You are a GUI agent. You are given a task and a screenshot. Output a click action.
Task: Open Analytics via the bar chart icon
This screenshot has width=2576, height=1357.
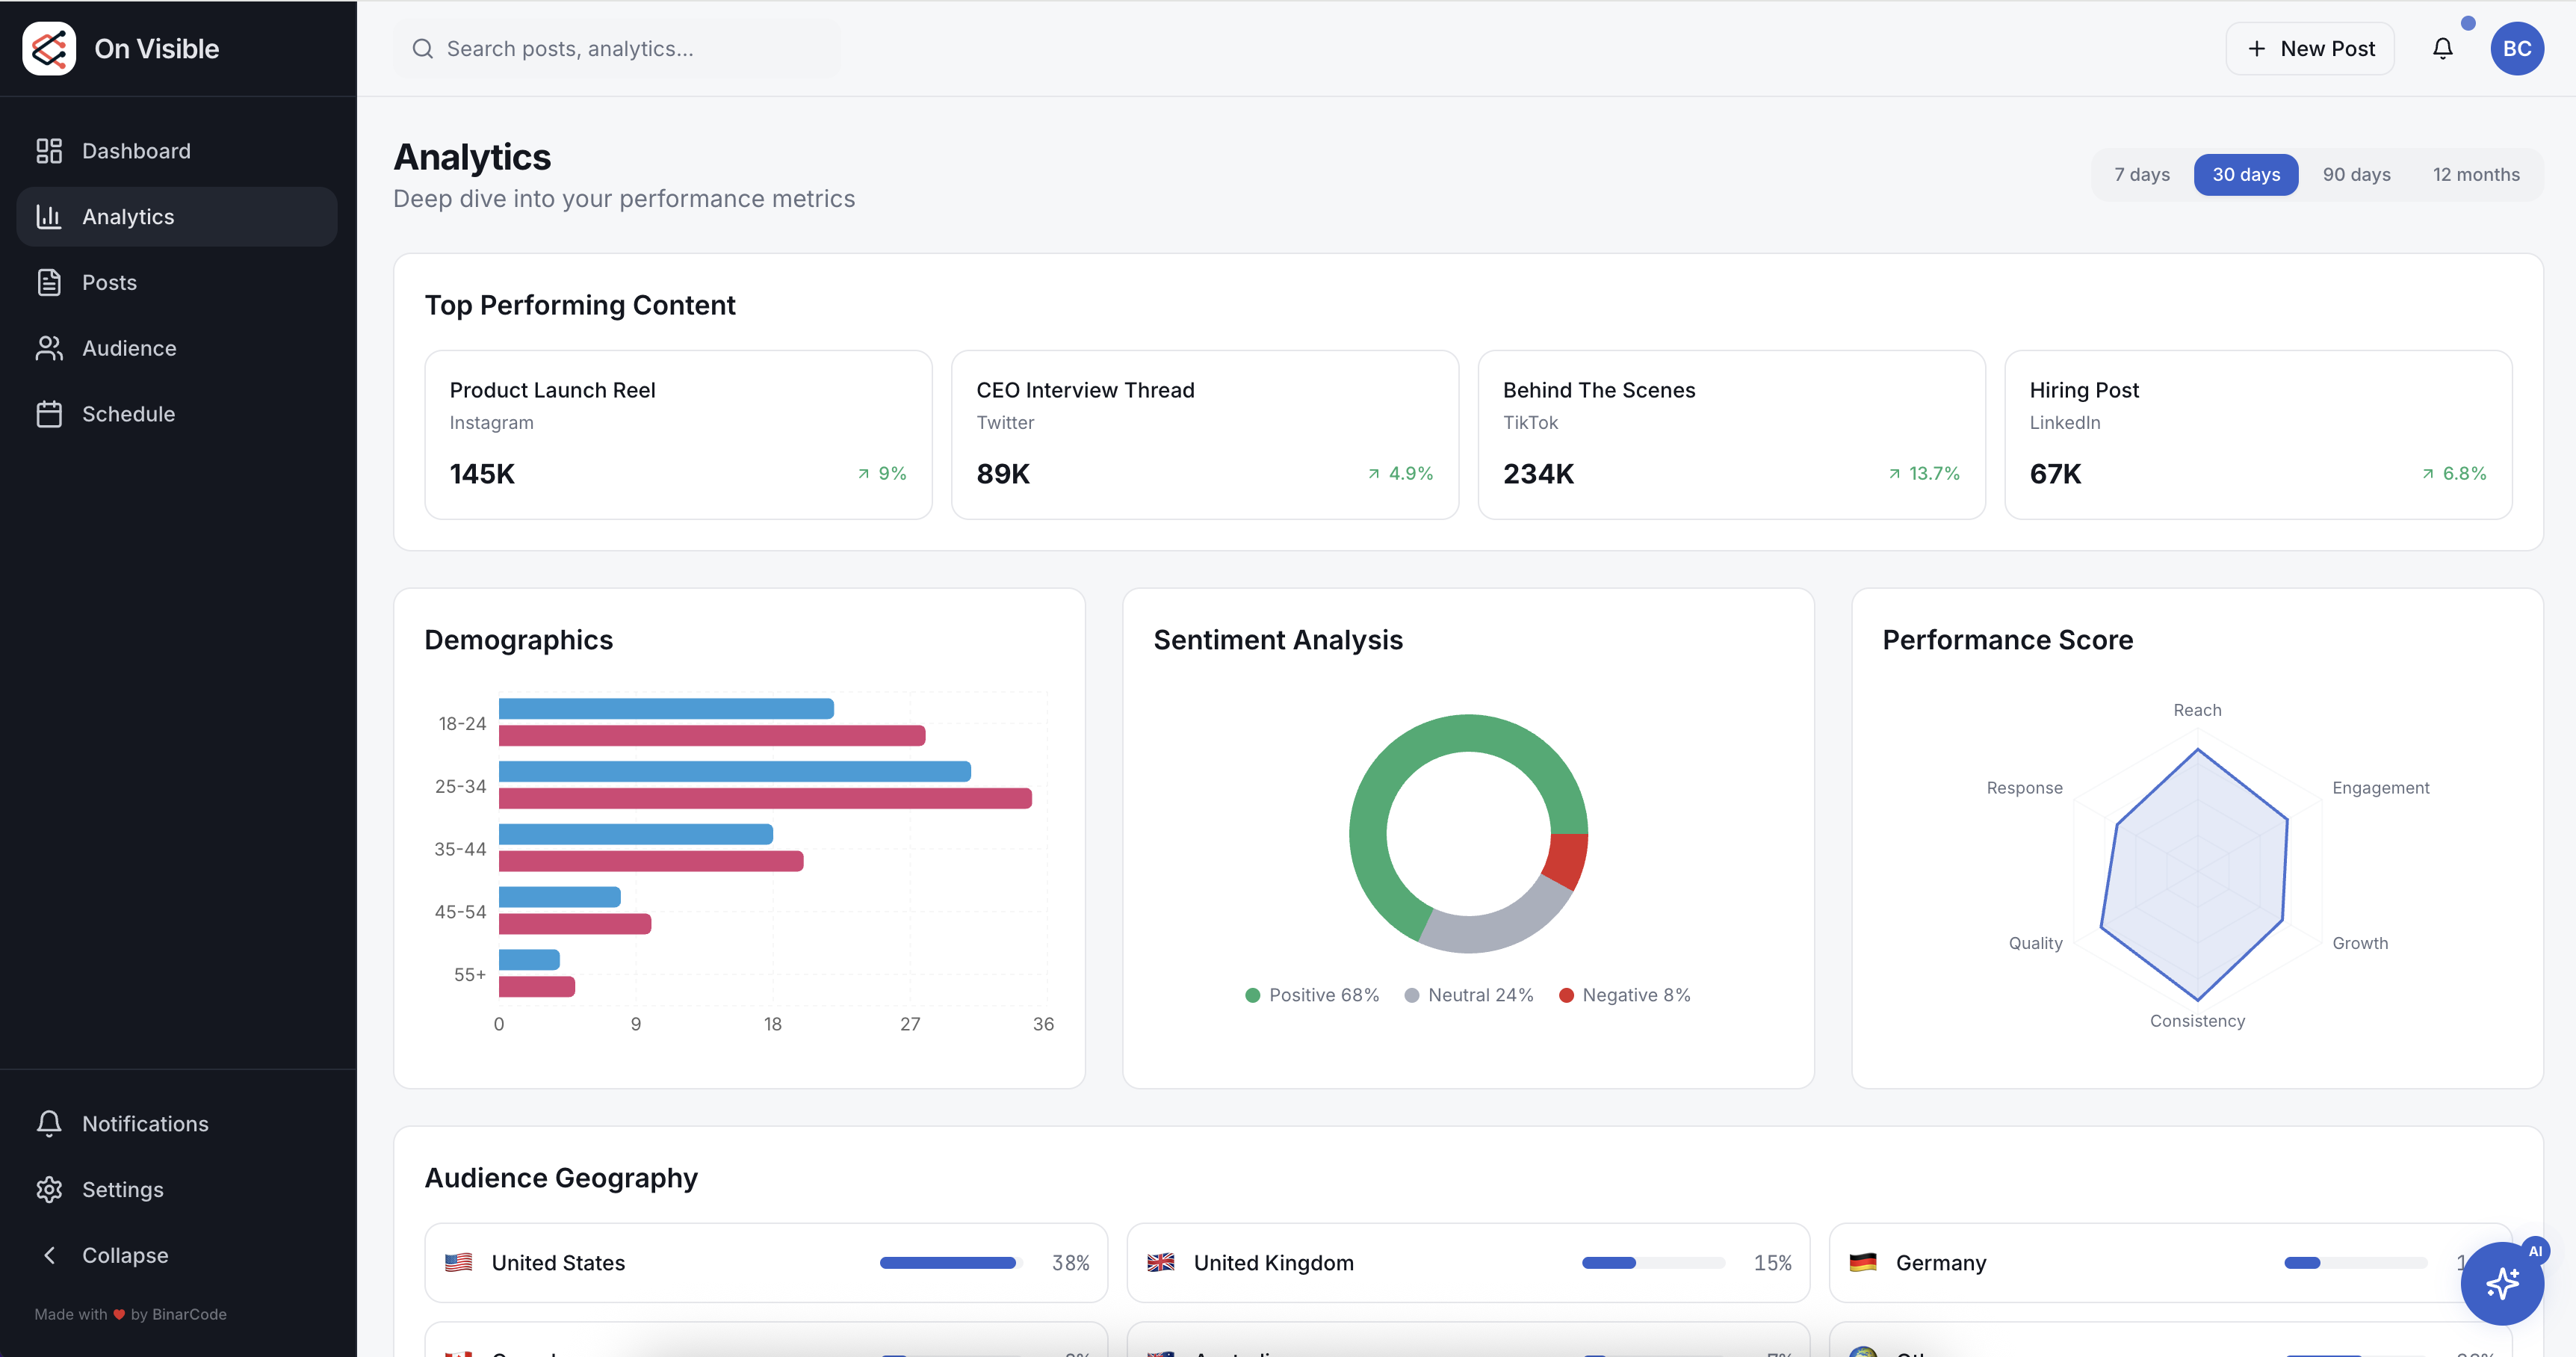tap(50, 216)
